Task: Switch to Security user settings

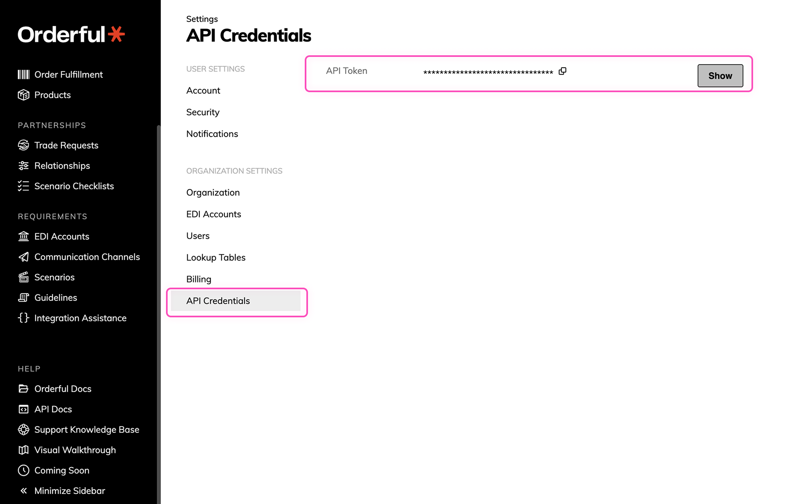Action: pos(203,112)
